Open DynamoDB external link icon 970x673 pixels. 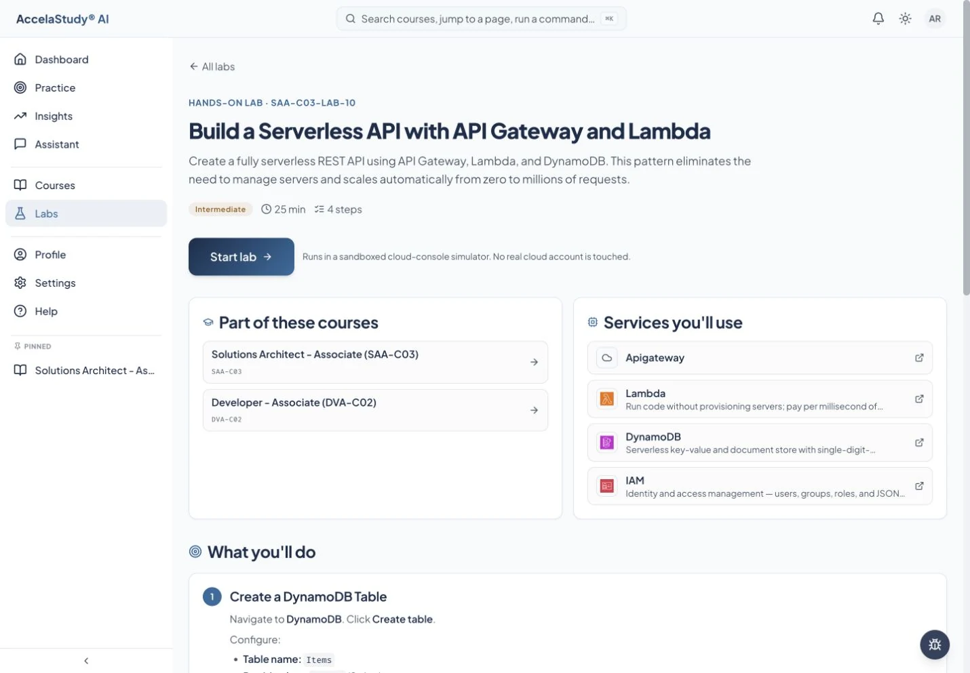click(x=919, y=443)
